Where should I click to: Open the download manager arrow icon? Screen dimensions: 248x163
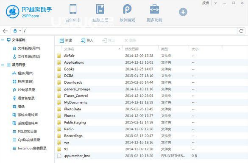coord(183,12)
